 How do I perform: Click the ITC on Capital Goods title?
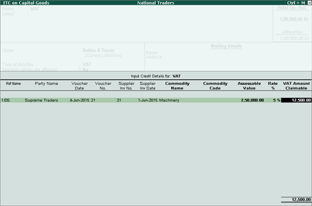point(26,3)
